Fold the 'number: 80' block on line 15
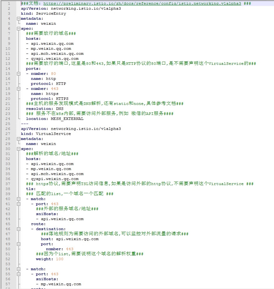Image resolution: width=274 pixels, height=289 pixels. click(x=19, y=74)
